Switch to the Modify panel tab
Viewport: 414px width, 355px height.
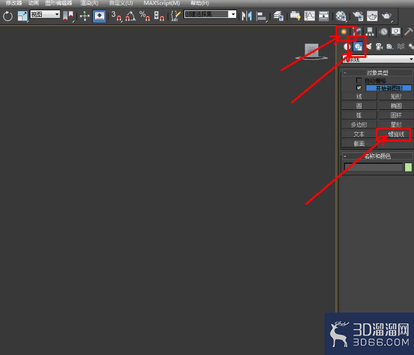click(x=357, y=32)
